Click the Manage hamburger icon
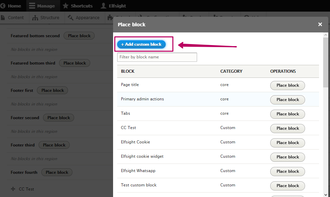This screenshot has height=197, width=330. 32,6
